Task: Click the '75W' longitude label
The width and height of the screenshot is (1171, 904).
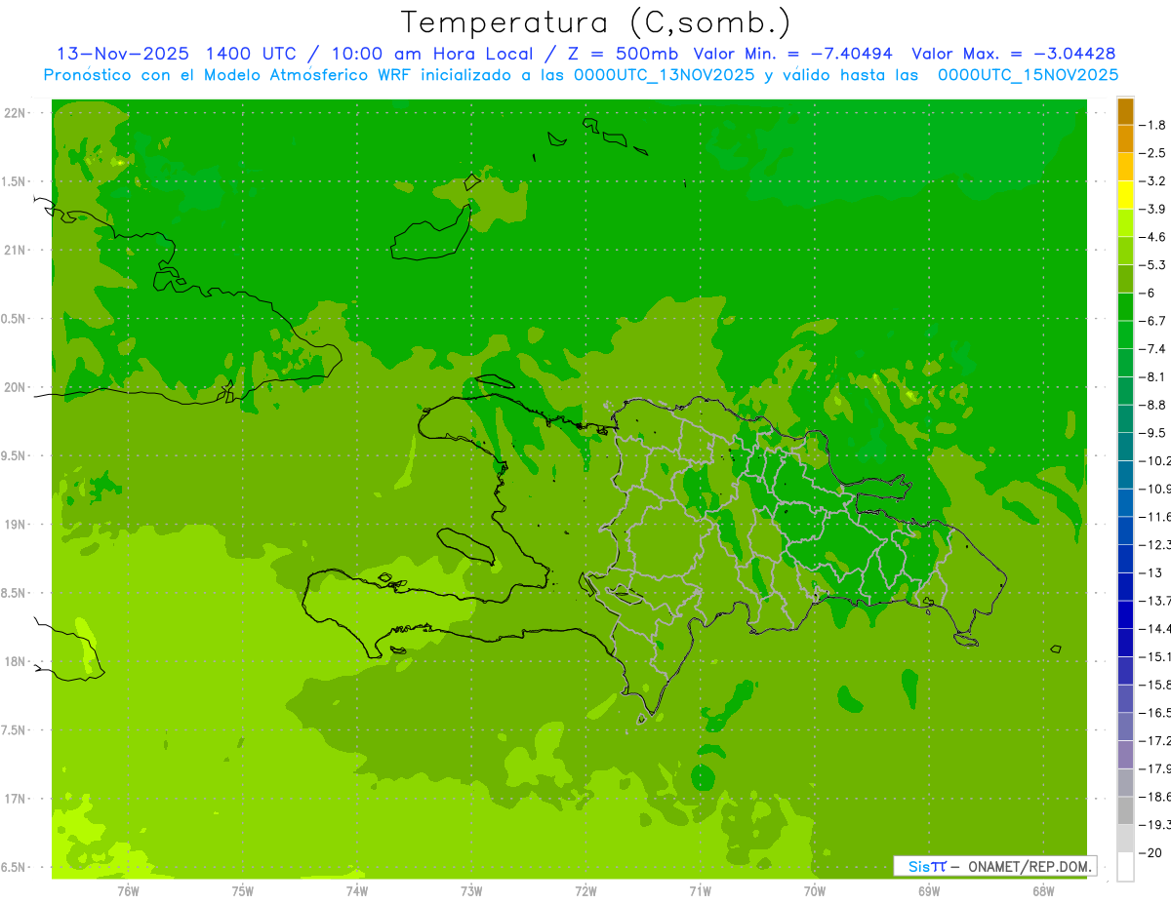Action: [x=242, y=890]
